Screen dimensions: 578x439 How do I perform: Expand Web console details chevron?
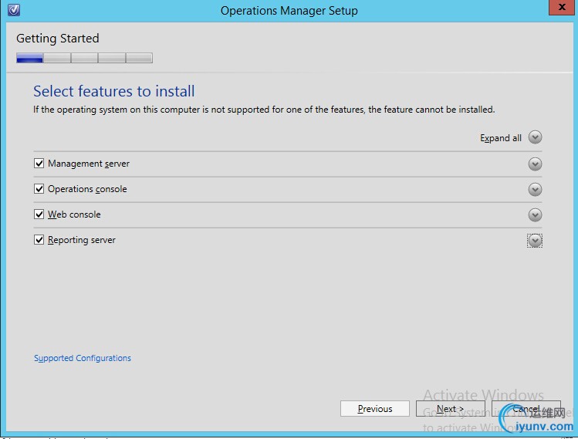coord(535,214)
